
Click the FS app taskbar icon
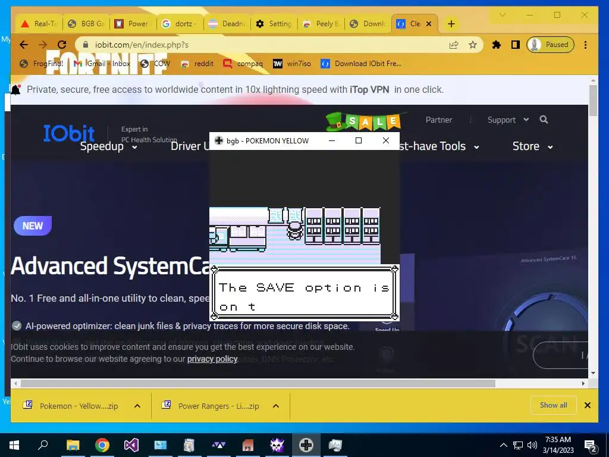coord(248,445)
